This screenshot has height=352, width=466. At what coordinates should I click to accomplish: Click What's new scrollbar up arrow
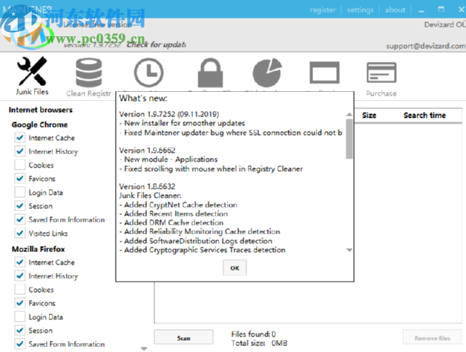(349, 115)
